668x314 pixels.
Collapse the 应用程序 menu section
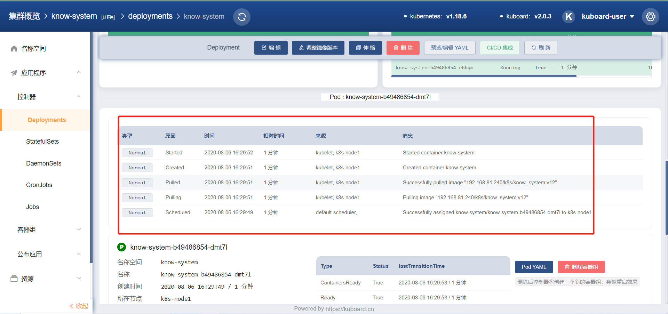[x=79, y=73]
